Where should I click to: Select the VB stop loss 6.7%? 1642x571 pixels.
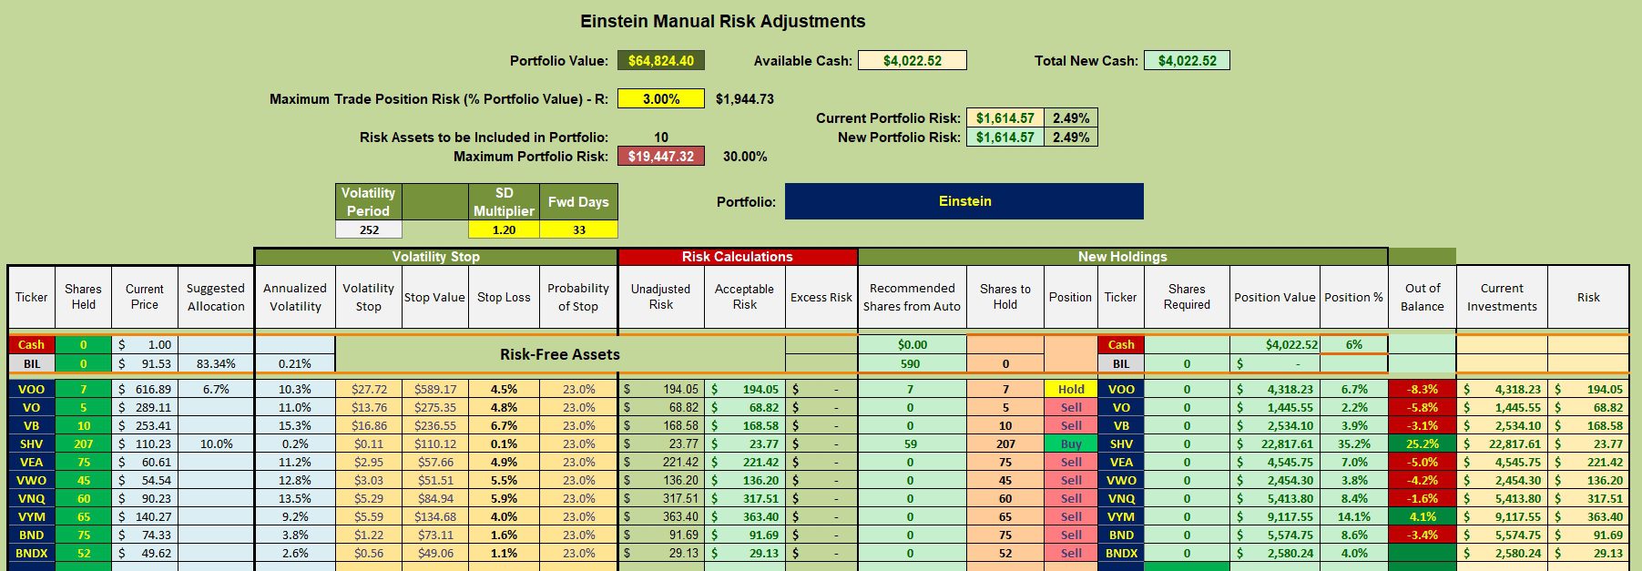pyautogui.click(x=504, y=425)
